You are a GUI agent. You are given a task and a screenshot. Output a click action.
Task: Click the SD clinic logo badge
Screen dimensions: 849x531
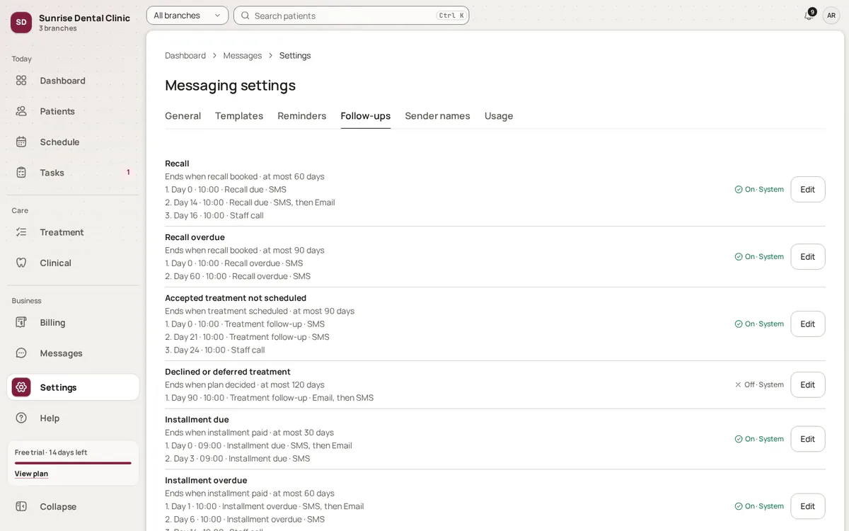click(x=21, y=22)
